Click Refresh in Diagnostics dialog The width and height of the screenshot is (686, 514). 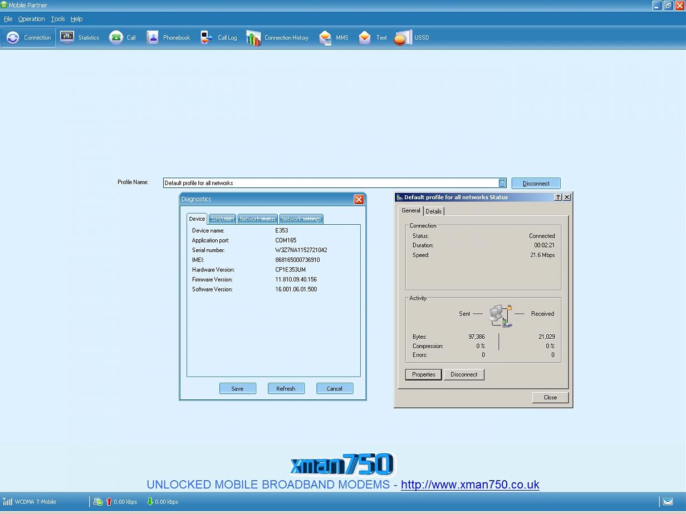coord(286,389)
